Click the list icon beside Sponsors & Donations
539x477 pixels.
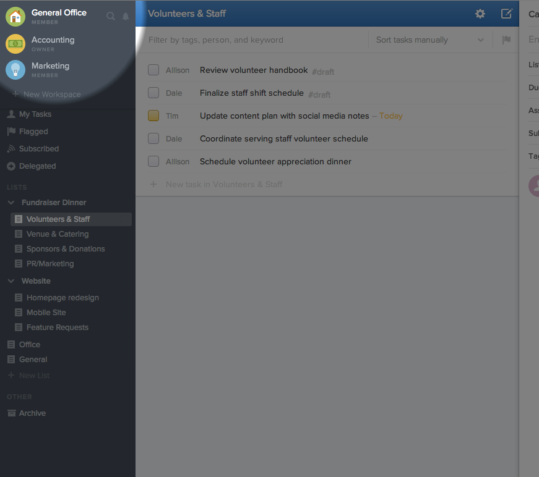point(19,248)
